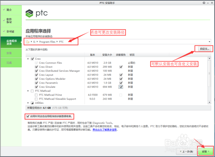Click the list scrollbar down arrow

point(209,103)
